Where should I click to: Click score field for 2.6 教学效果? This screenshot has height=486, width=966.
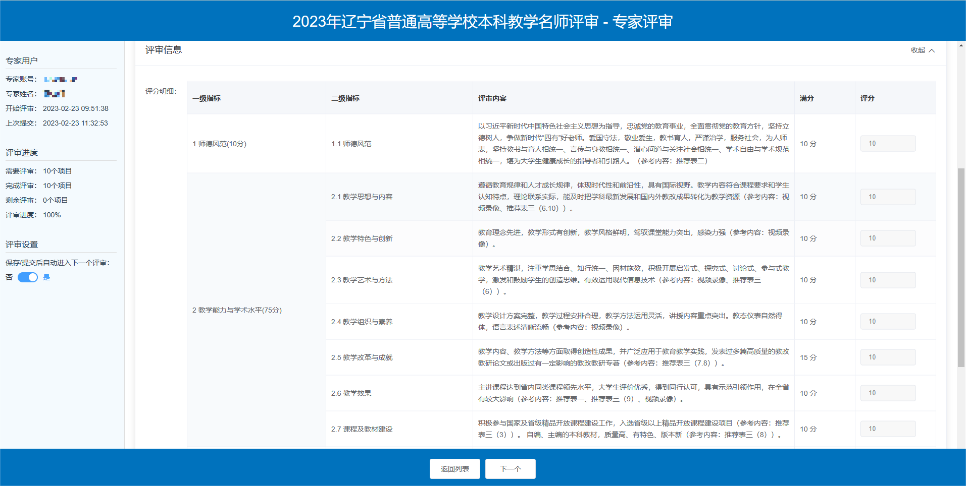888,393
